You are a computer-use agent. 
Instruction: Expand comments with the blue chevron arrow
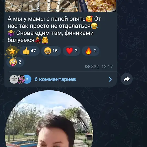[110, 79]
